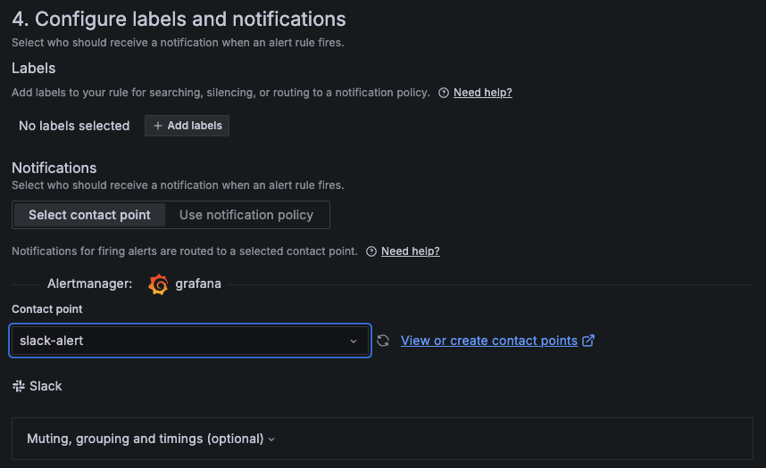Open 'Need help?' link for Labels
Screen dimensions: 766x468
click(x=483, y=93)
